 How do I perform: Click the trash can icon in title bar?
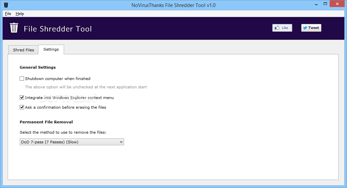coord(6,5)
